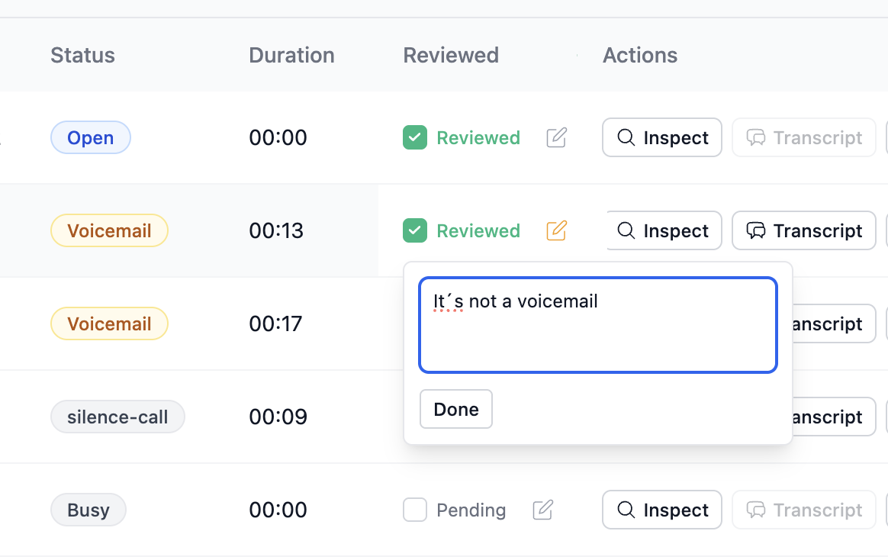The width and height of the screenshot is (888, 560).
Task: Click the disabled Transcript button in the Open row
Action: pyautogui.click(x=804, y=137)
